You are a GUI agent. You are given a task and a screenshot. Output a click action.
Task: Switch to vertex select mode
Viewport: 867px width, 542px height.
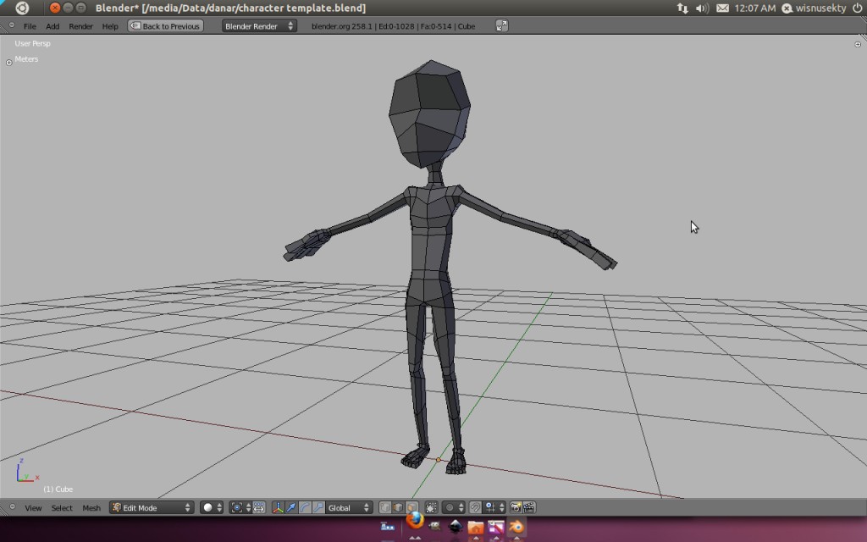pyautogui.click(x=384, y=507)
